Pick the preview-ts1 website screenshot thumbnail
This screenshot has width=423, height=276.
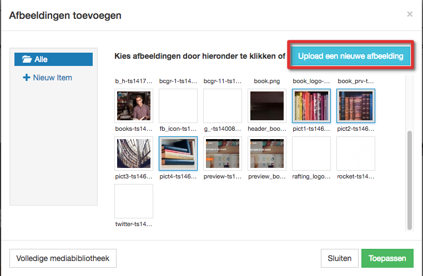click(x=222, y=153)
